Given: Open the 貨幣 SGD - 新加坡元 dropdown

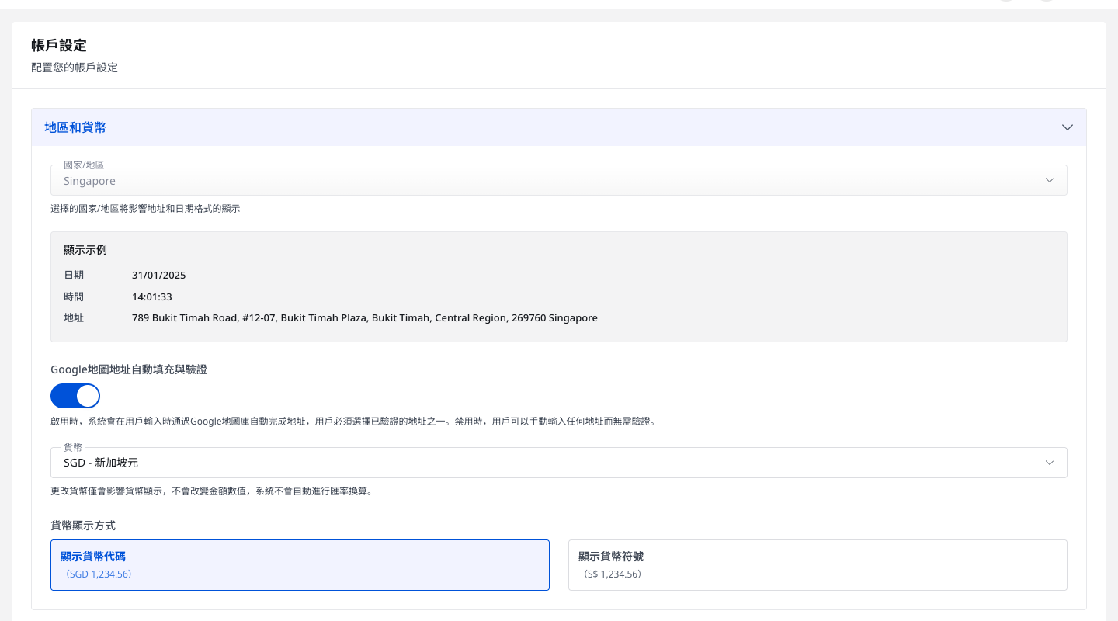Looking at the screenshot, I should tap(558, 463).
